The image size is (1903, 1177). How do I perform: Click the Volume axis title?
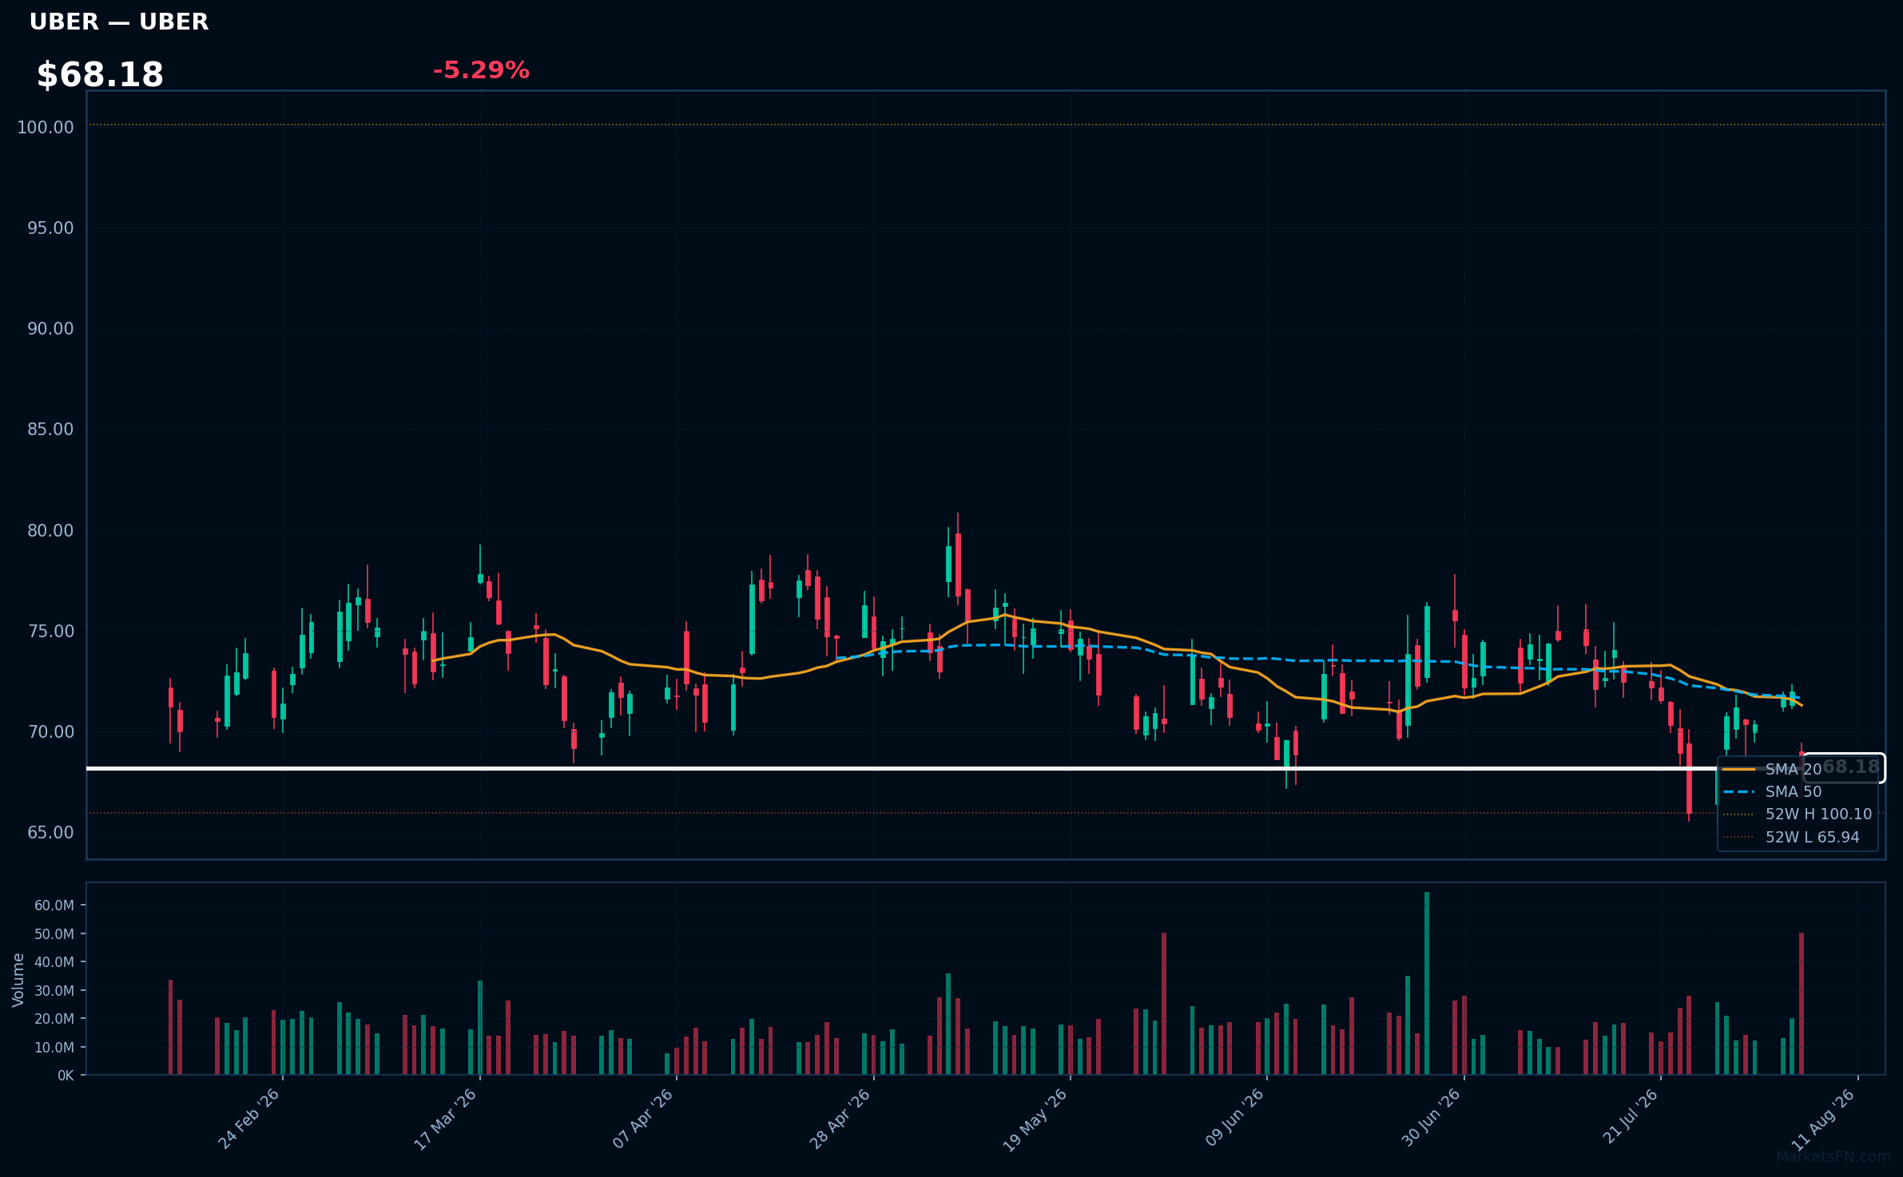coord(18,980)
